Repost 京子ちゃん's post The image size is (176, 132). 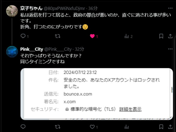click(58, 36)
